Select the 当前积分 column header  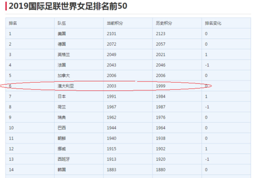(x=115, y=23)
